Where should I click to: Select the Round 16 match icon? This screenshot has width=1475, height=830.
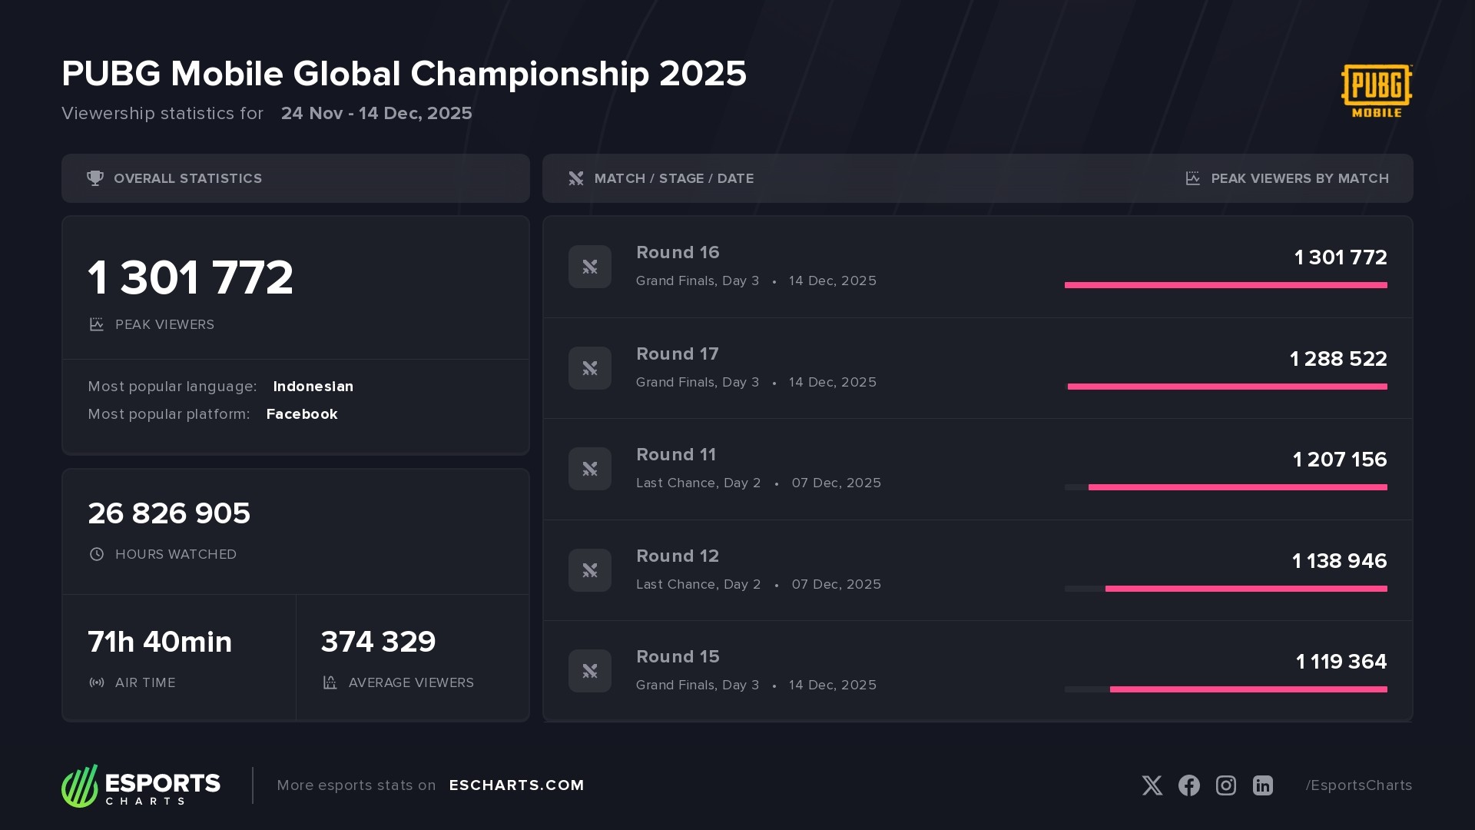(590, 267)
